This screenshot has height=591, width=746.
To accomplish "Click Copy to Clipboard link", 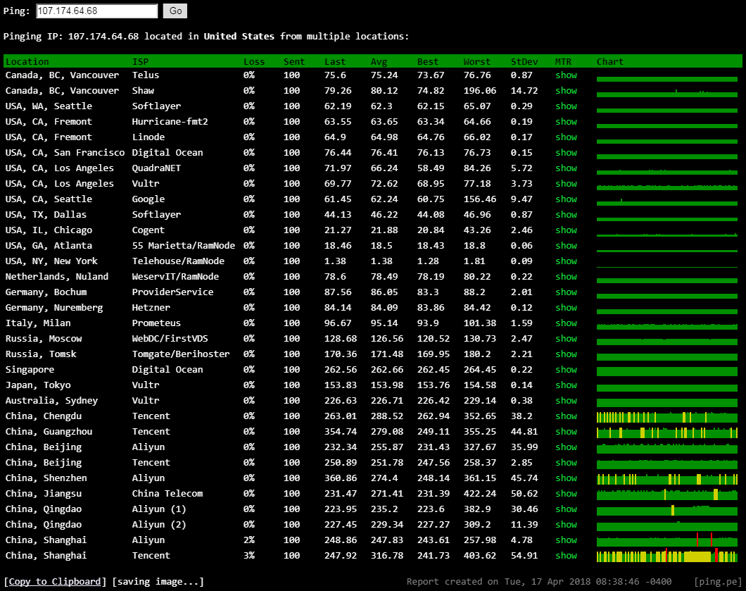I will 55,581.
